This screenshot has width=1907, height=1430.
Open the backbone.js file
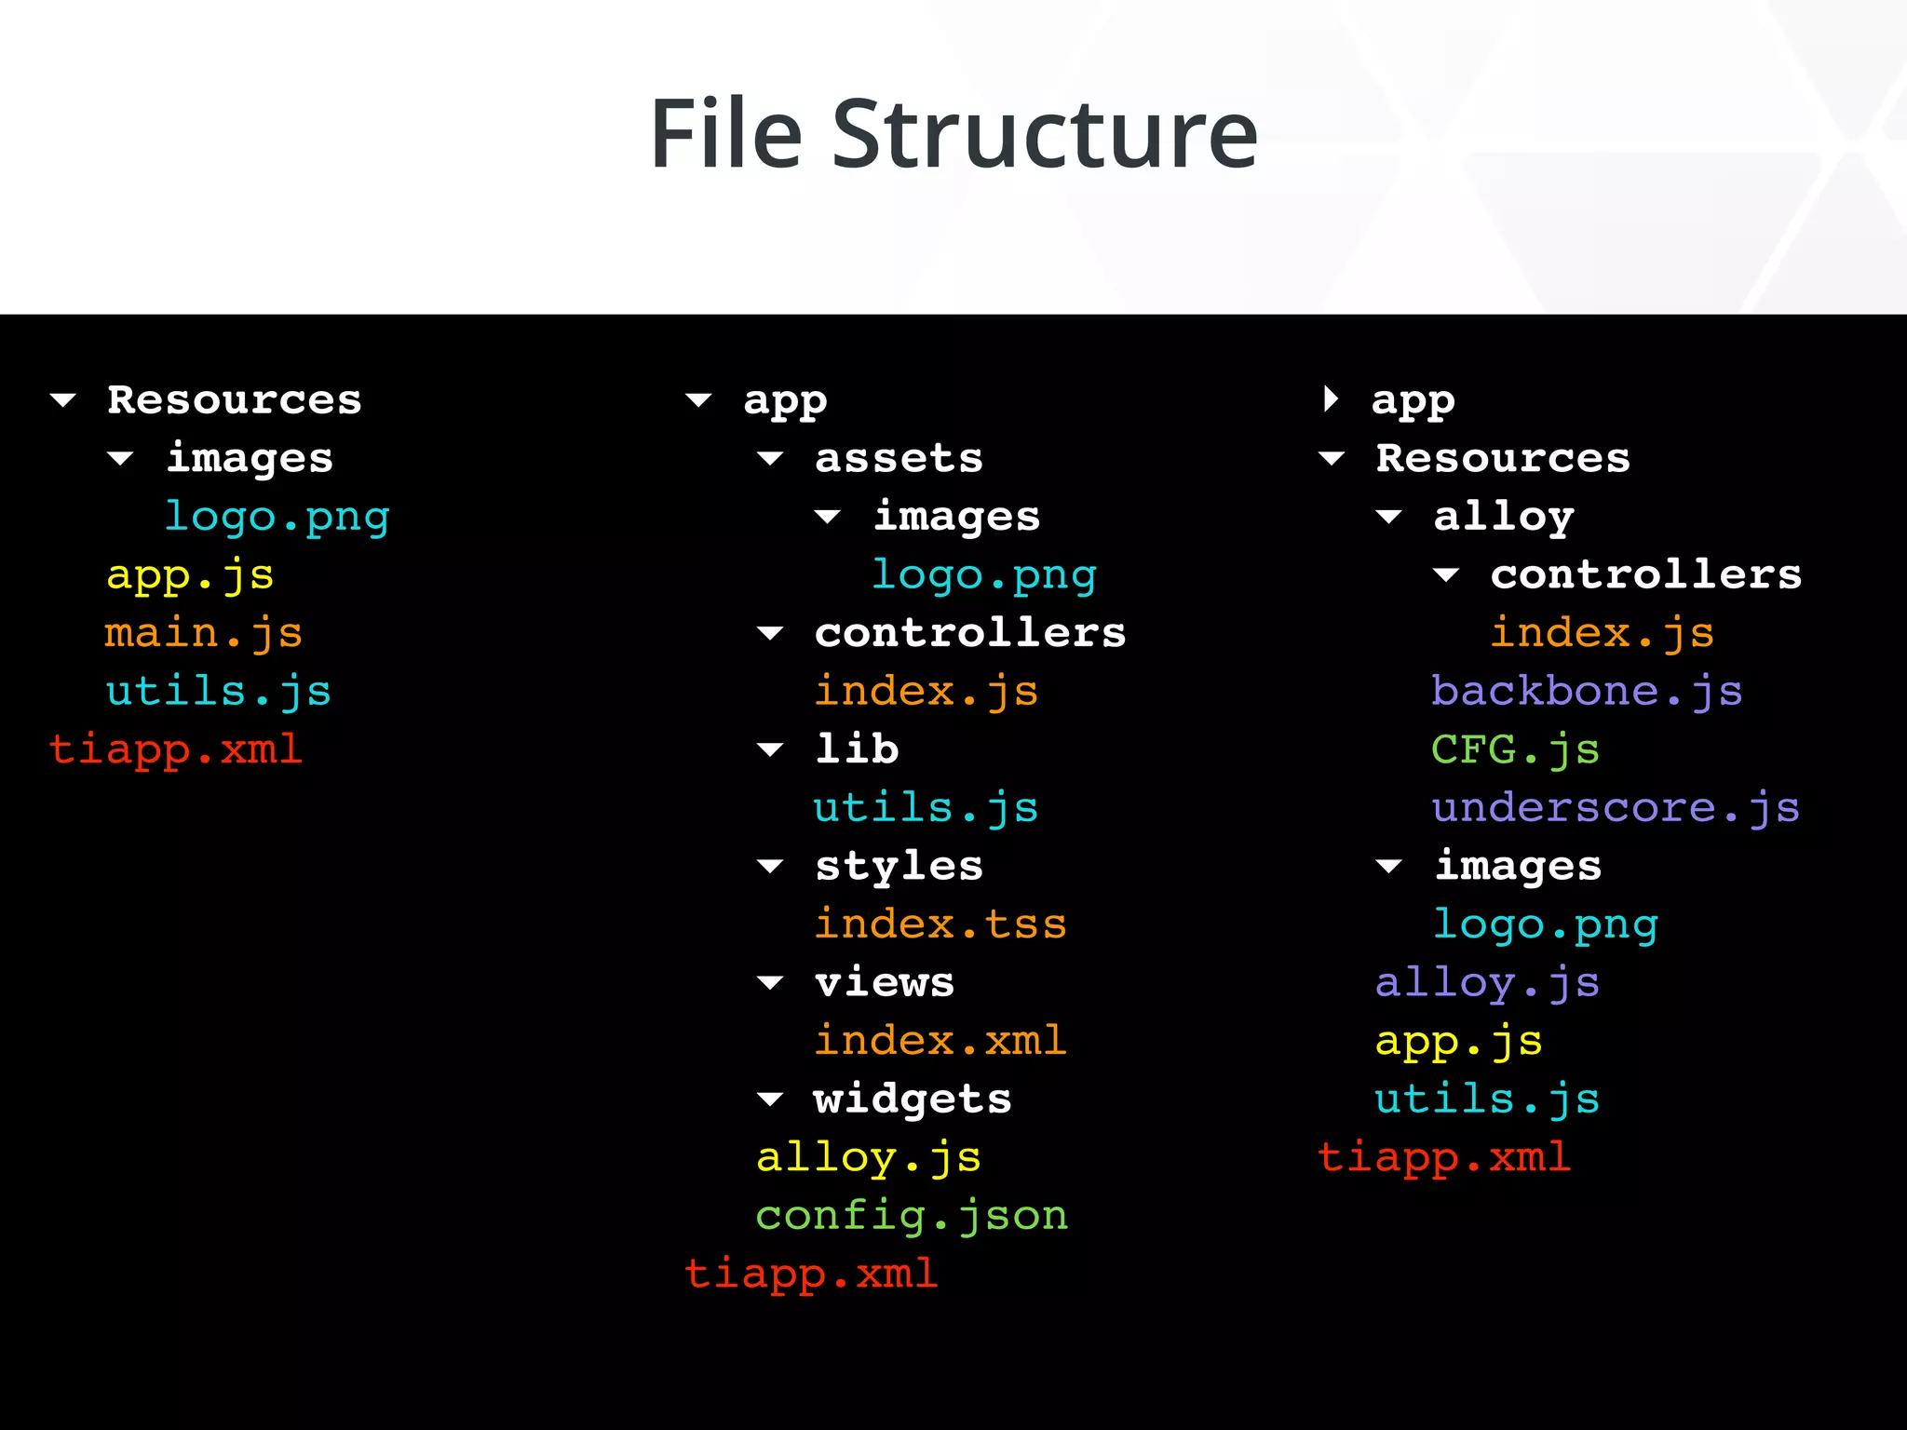(x=1587, y=692)
